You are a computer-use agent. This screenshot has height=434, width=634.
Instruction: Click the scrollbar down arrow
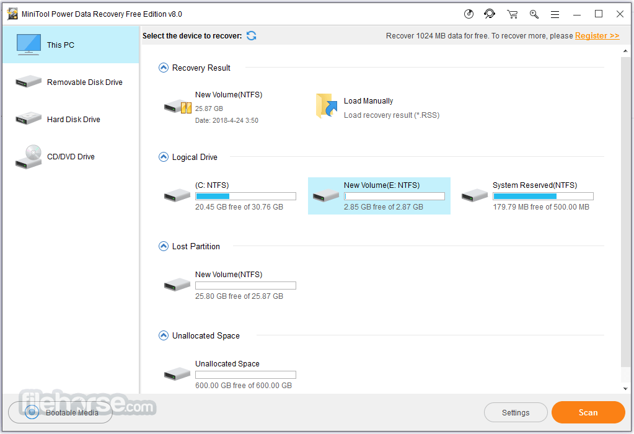coord(625,389)
